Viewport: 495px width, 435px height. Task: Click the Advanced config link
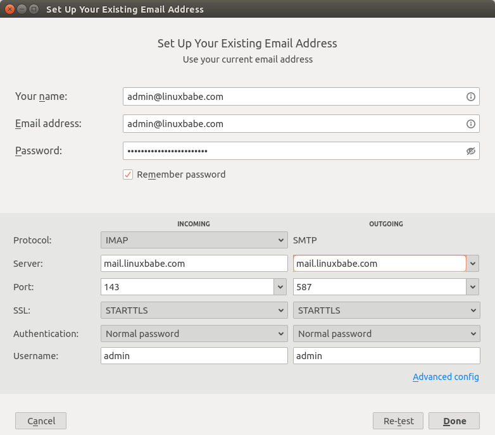446,377
